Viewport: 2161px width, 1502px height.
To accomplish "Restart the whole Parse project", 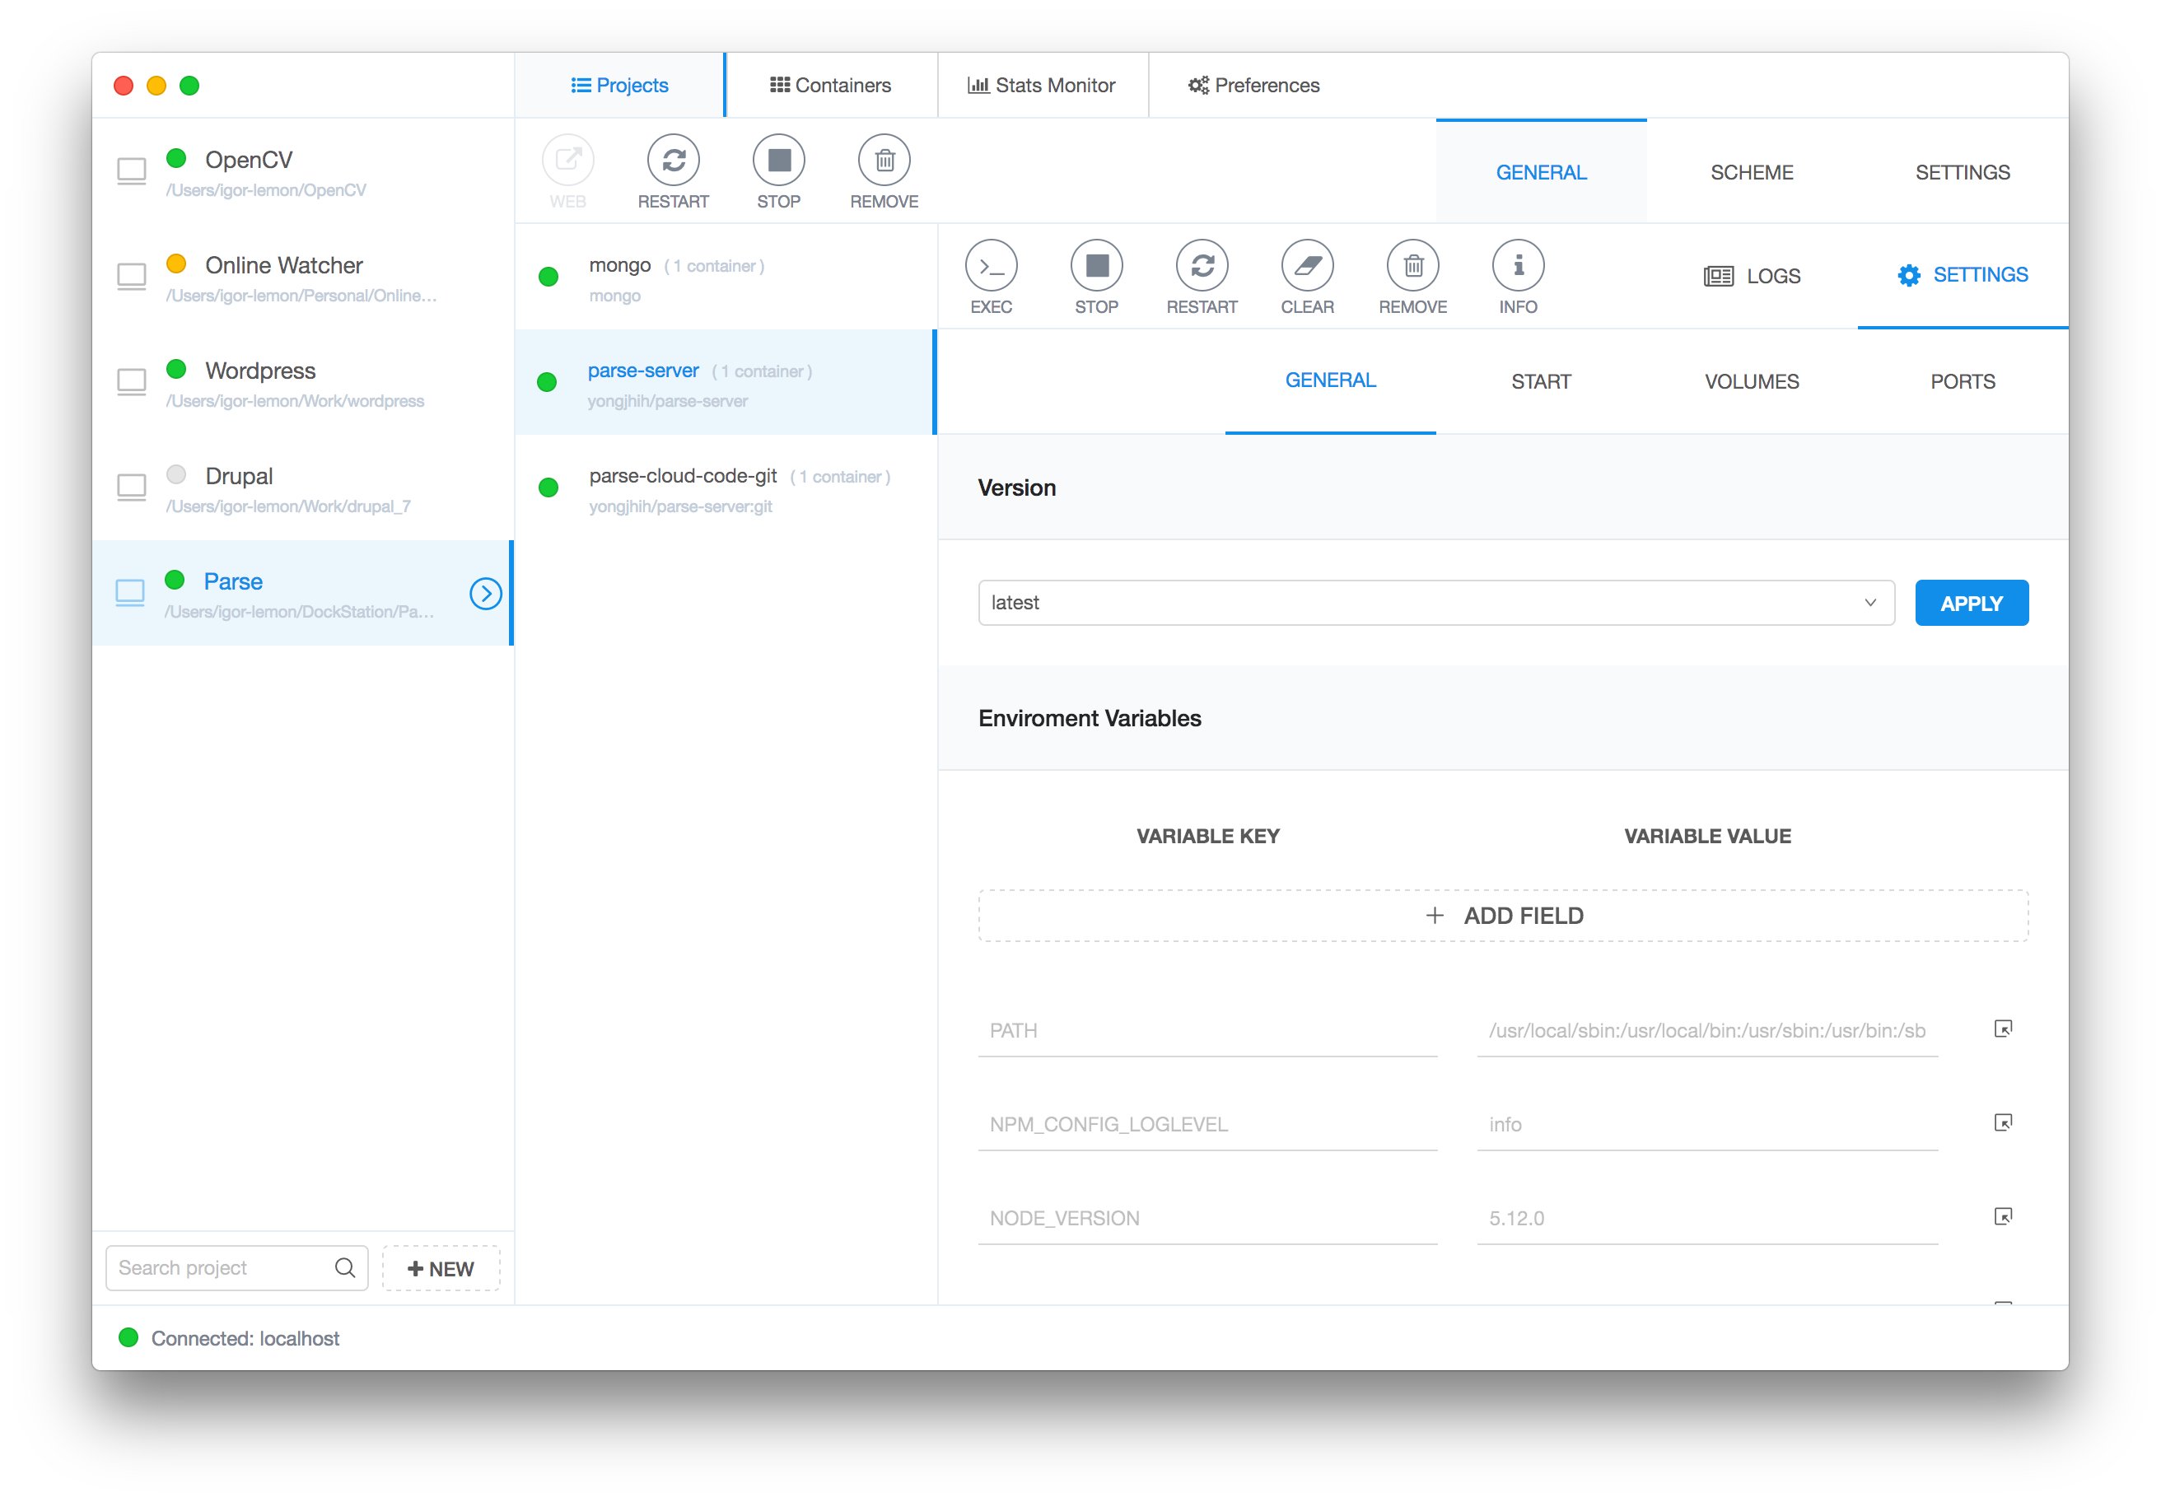I will tap(673, 161).
